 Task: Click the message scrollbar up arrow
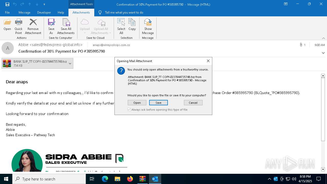coord(323,76)
